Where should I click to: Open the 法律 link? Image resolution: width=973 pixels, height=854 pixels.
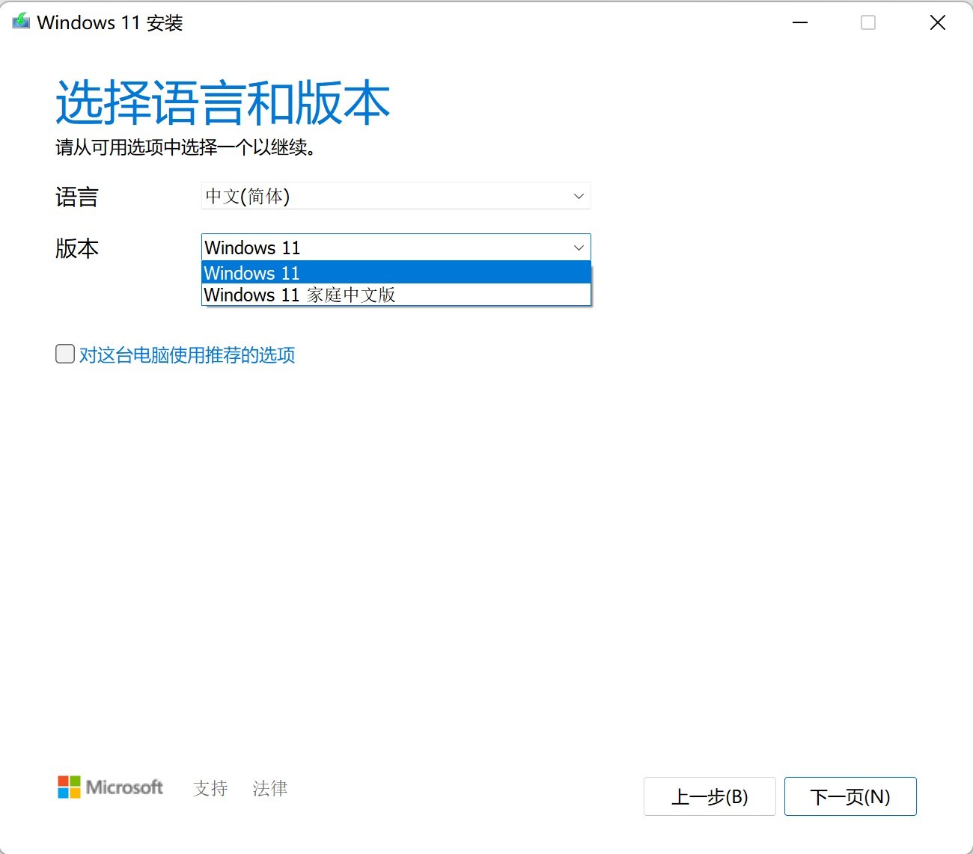click(x=270, y=788)
